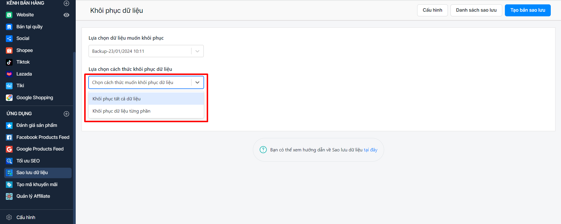Open the Tiktok sales channel
This screenshot has width=561, height=224.
(x=23, y=62)
